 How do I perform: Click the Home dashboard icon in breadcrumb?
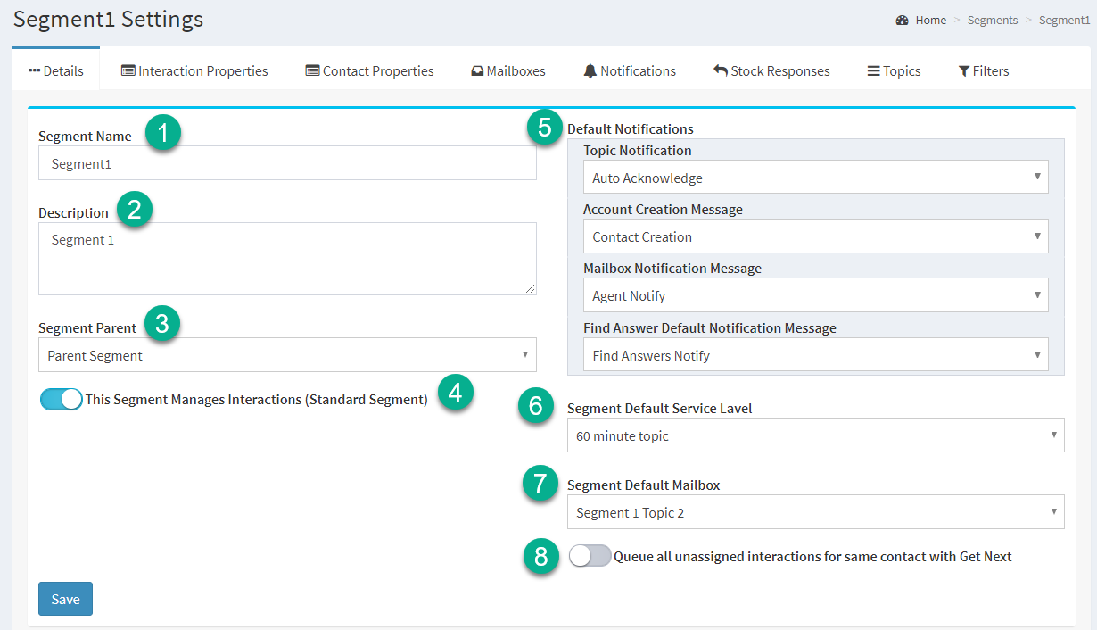[903, 20]
